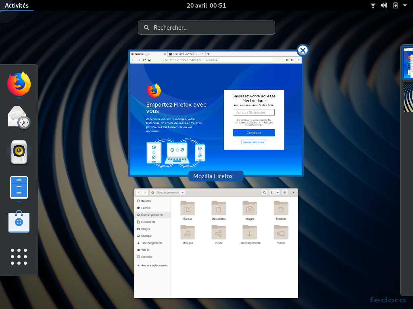The image size is (413, 309).
Task: Select the Musique folder icon
Action: 188,233
